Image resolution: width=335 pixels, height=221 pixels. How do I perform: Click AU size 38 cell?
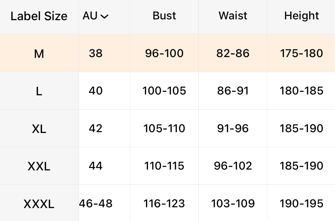[x=95, y=53]
